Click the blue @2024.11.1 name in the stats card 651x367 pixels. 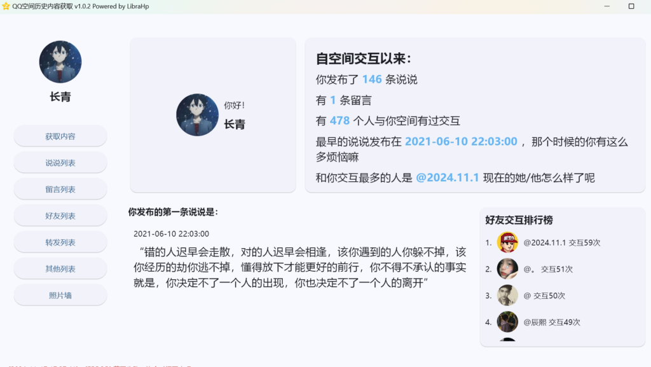[447, 178]
